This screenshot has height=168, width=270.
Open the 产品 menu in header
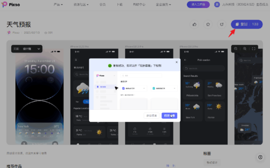coord(58,5)
